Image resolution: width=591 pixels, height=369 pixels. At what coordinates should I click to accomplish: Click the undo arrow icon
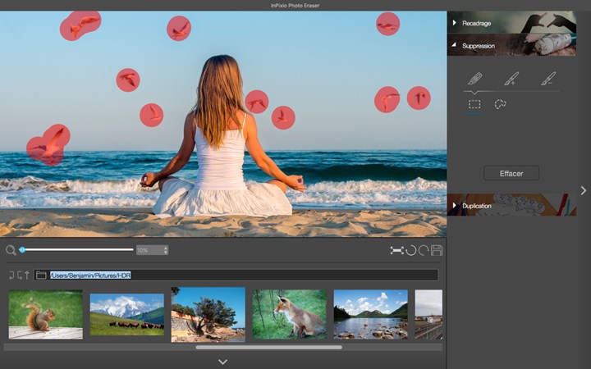pos(410,250)
